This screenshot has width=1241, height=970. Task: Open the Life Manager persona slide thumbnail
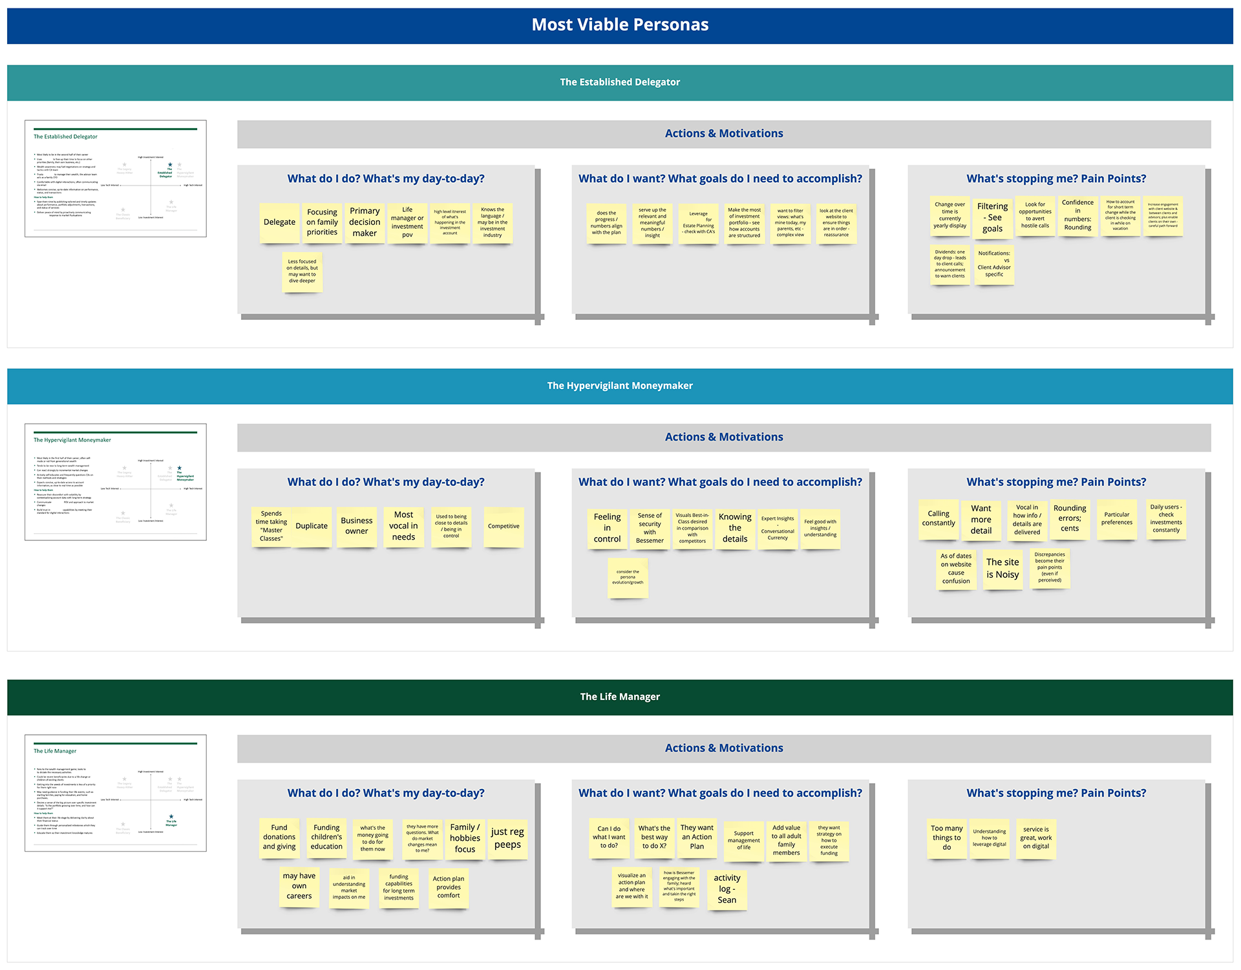pos(116,793)
